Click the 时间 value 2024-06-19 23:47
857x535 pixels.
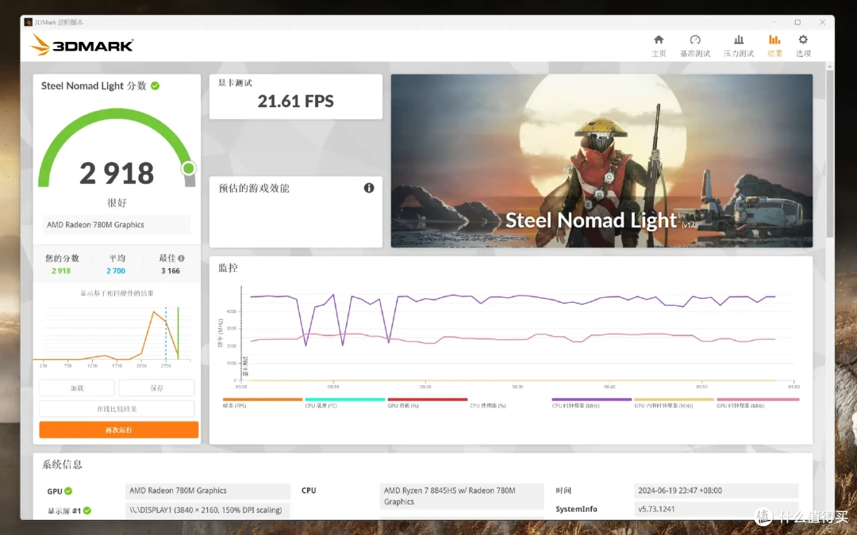click(x=717, y=491)
